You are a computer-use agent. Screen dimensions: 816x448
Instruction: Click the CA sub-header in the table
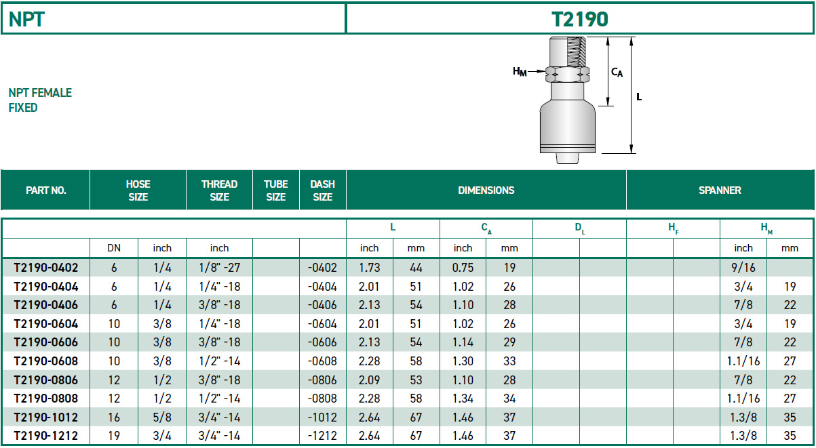[x=486, y=229]
